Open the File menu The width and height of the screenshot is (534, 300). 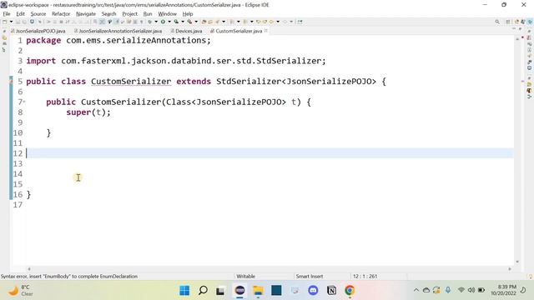7,14
